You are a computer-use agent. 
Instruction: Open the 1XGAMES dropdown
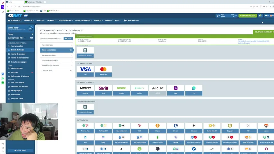coord(51,21)
